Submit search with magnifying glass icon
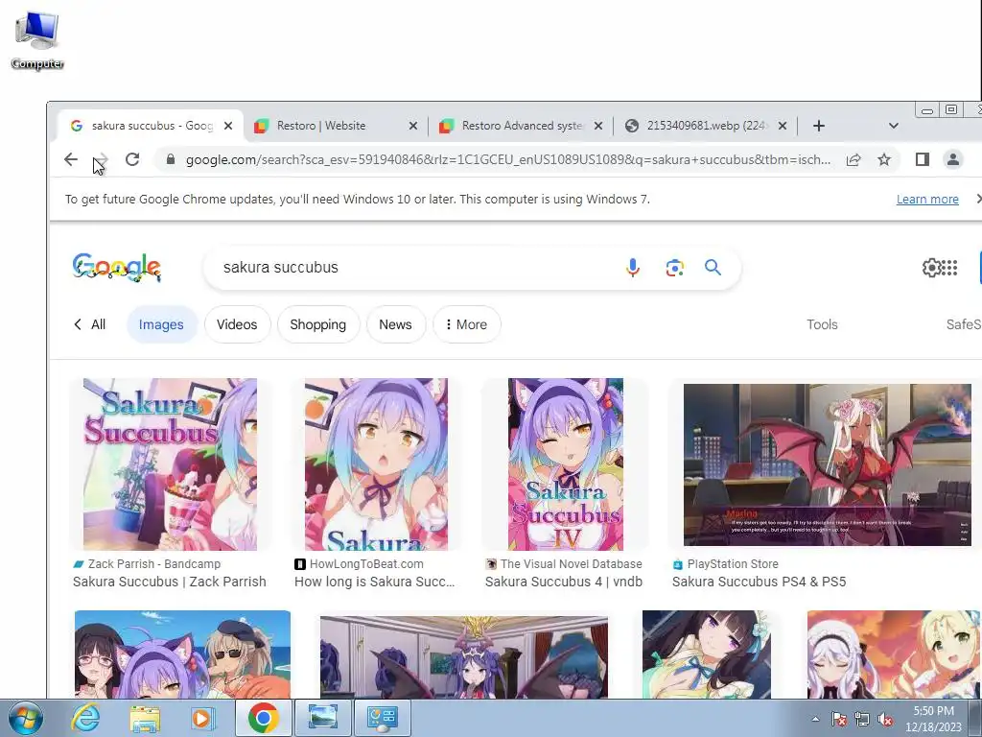This screenshot has height=737, width=982. click(713, 268)
